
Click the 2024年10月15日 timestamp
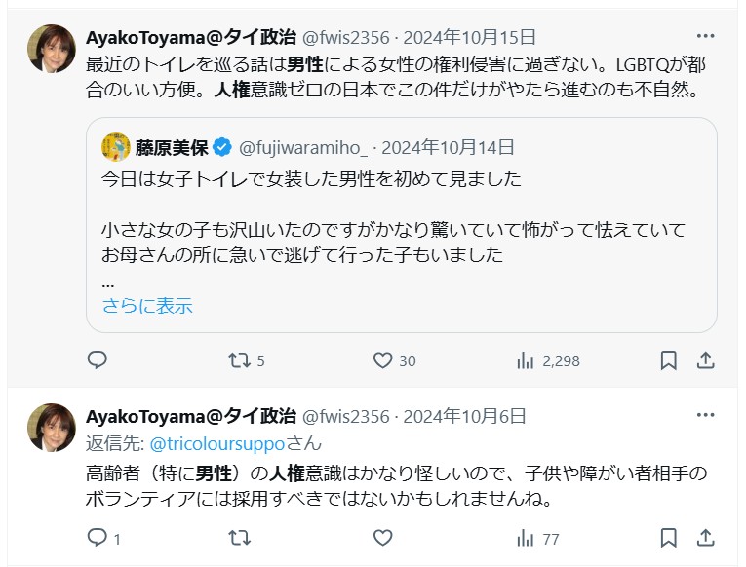click(x=469, y=38)
